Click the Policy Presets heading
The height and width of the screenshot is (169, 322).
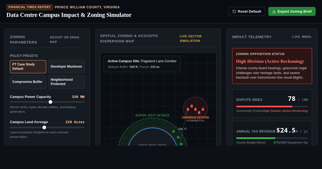(x=24, y=56)
